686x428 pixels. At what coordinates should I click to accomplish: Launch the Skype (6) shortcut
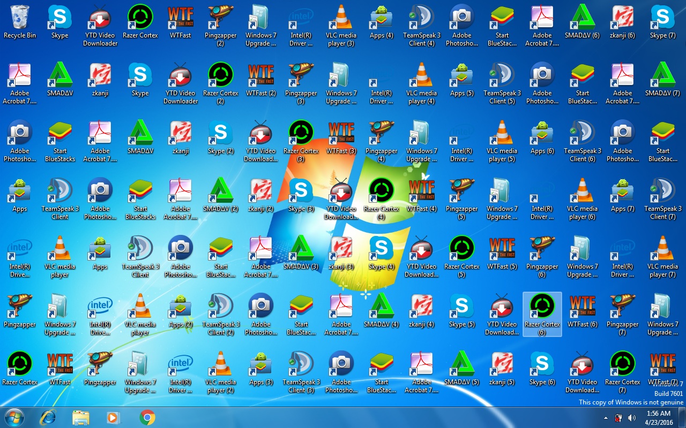pos(542,369)
